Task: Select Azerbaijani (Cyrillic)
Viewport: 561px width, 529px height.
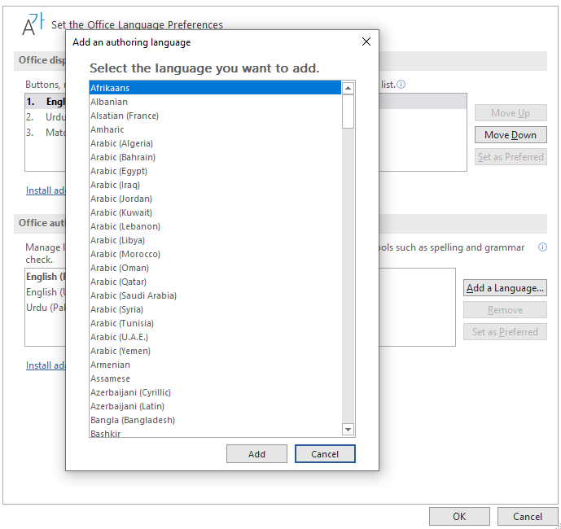Action: point(215,392)
